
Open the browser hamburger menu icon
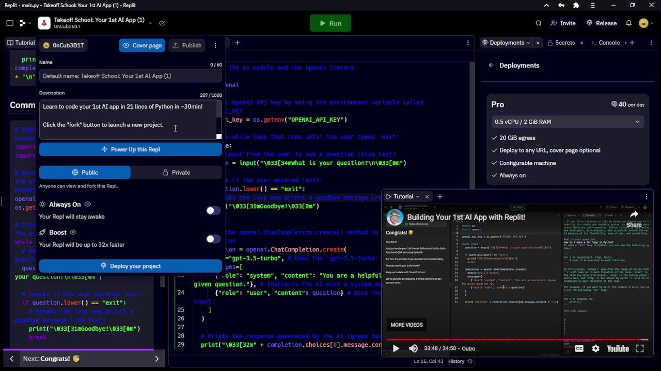(592, 5)
